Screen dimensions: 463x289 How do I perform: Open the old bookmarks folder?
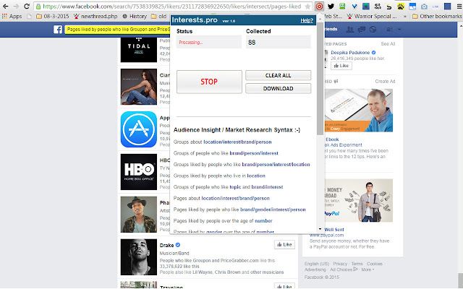159,16
